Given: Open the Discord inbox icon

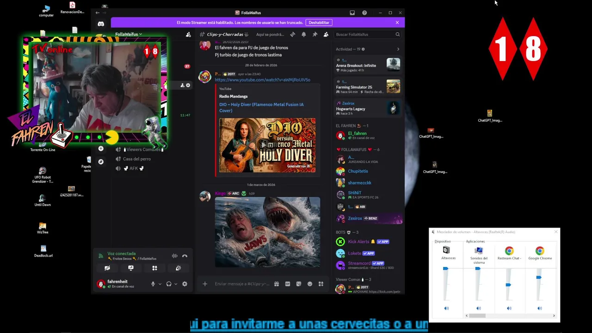Looking at the screenshot, I should click(352, 13).
